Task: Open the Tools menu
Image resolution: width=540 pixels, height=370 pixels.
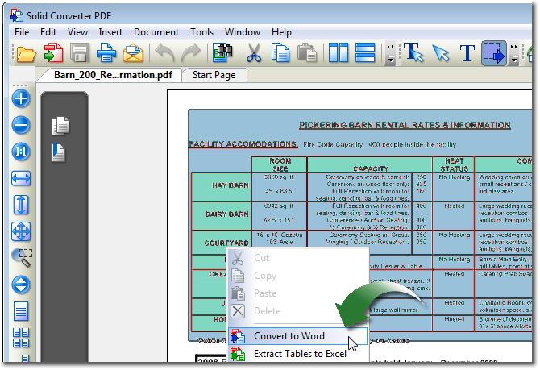Action: [x=201, y=32]
